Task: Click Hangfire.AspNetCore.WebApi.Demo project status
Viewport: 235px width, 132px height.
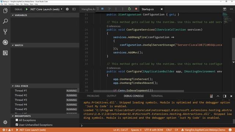Action: tap(203, 130)
